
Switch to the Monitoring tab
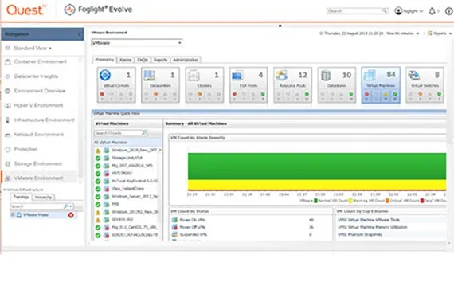pyautogui.click(x=104, y=60)
